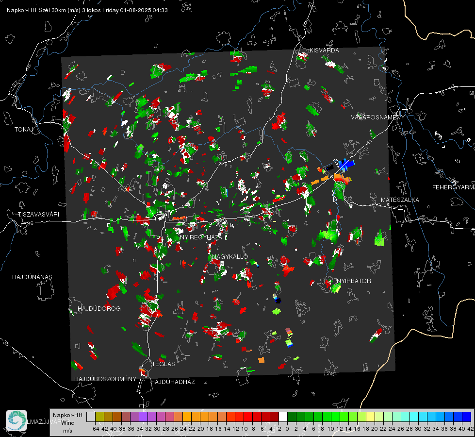The height and width of the screenshot is (437, 475).
Task: Select the TISZAVASVÁRI label
Action: click(x=38, y=215)
